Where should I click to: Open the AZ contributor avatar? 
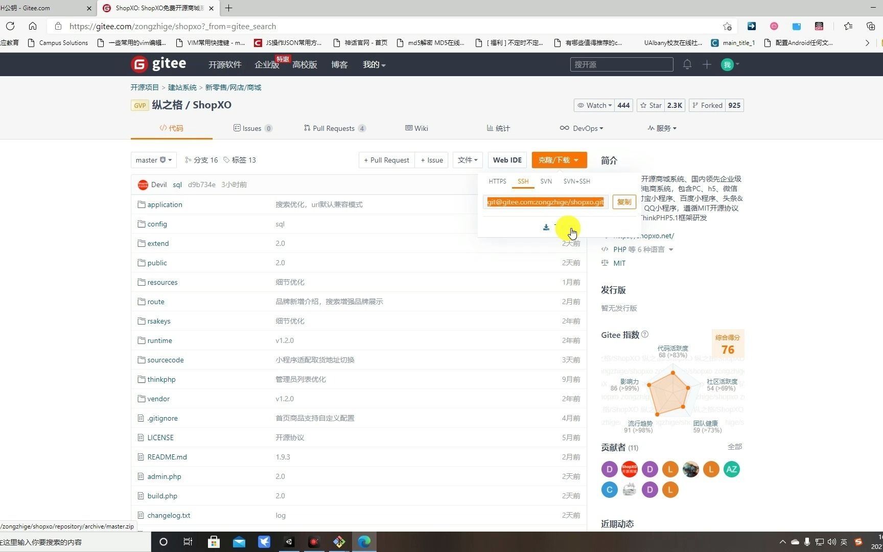[731, 469]
